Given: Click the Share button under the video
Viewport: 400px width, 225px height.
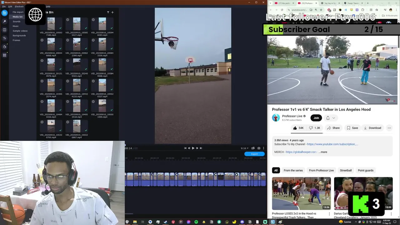Looking at the screenshot, I should click(x=333, y=128).
